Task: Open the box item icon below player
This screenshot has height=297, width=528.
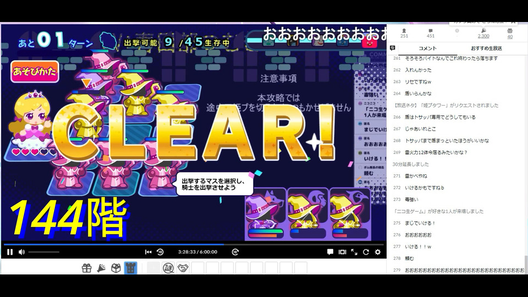Action: tap(116, 268)
